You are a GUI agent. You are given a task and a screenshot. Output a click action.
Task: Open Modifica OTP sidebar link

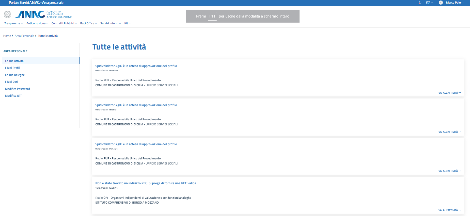point(14,96)
